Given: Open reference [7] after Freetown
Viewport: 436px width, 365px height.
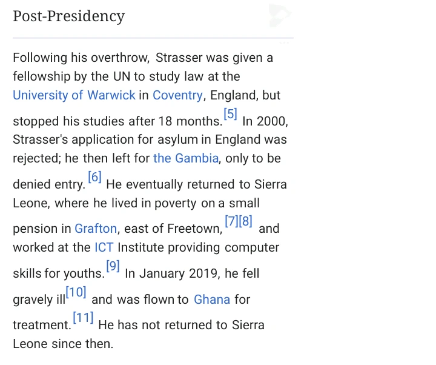Looking at the screenshot, I should tap(231, 221).
